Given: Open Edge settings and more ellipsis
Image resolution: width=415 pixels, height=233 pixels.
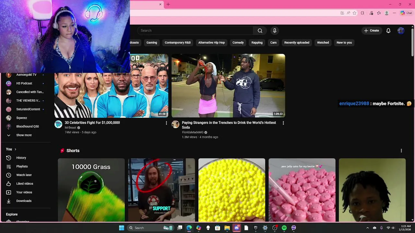Looking at the screenshot, I should [394, 13].
